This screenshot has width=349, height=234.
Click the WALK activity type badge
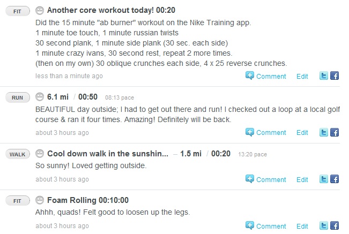17,154
